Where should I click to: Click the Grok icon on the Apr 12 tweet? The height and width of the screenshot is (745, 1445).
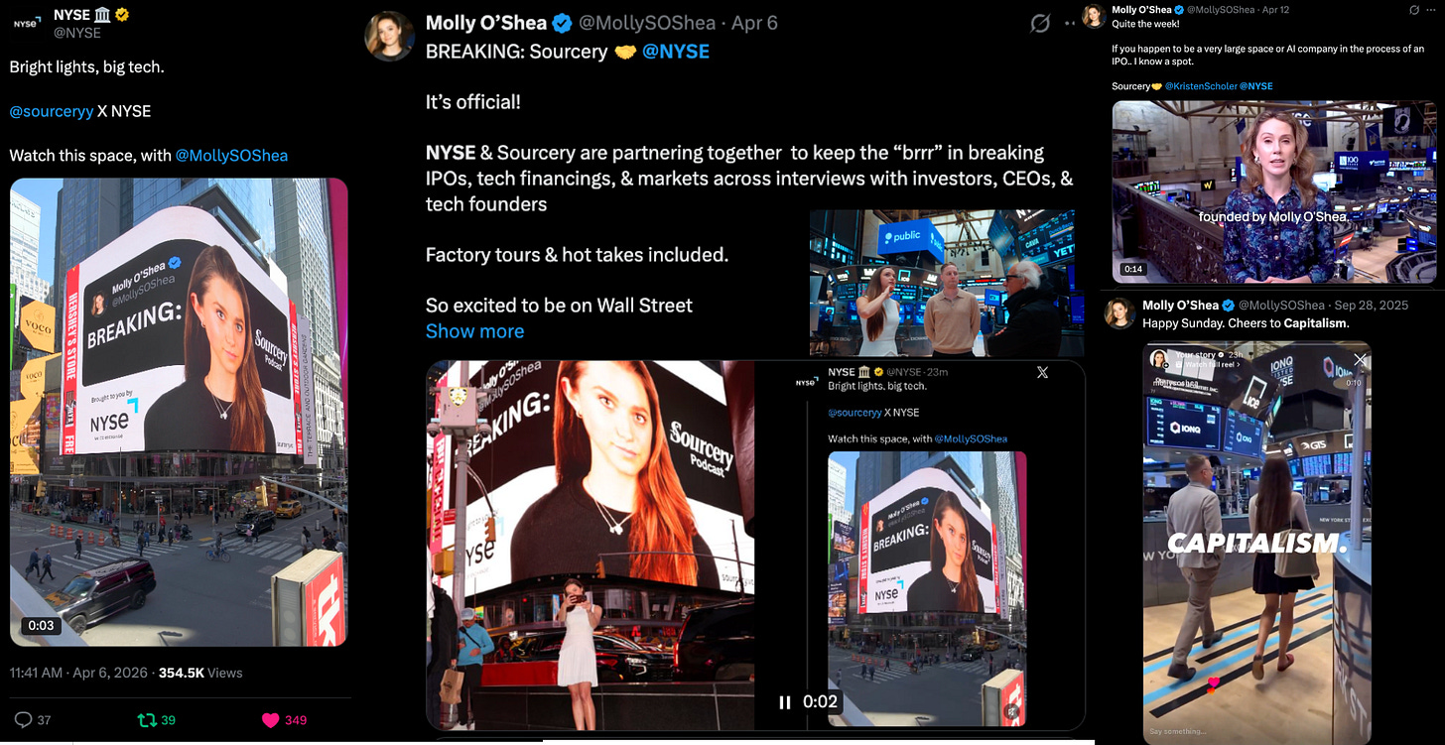pos(1415,10)
